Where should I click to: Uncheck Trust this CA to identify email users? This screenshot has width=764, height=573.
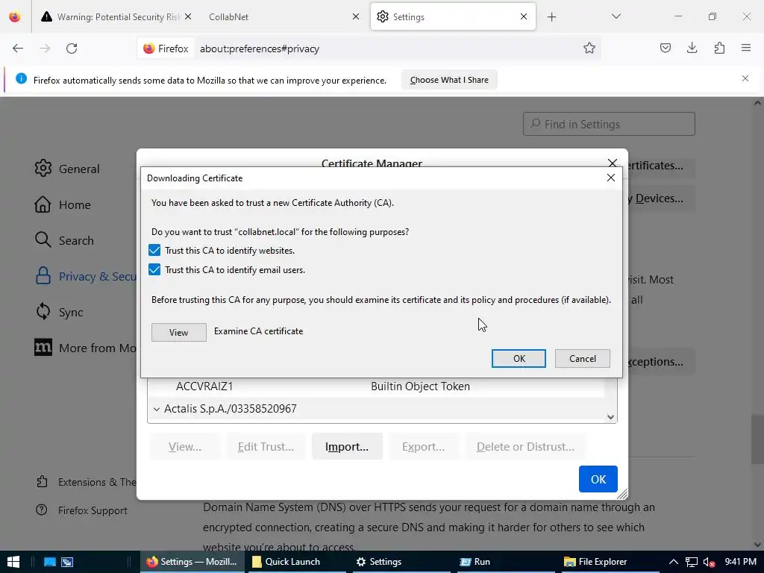[x=154, y=269]
